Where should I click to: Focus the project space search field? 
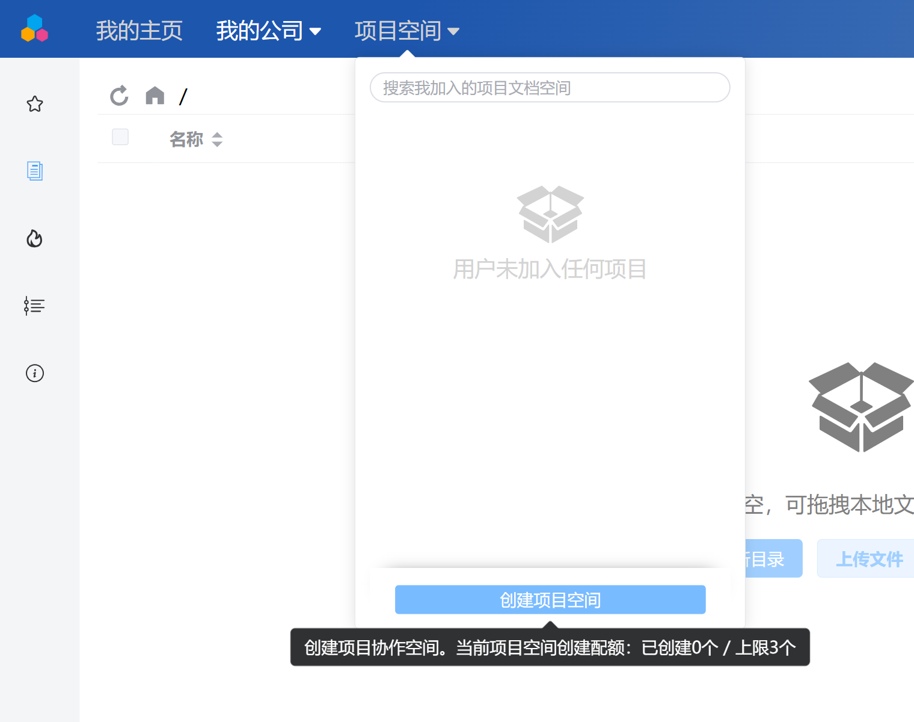550,88
